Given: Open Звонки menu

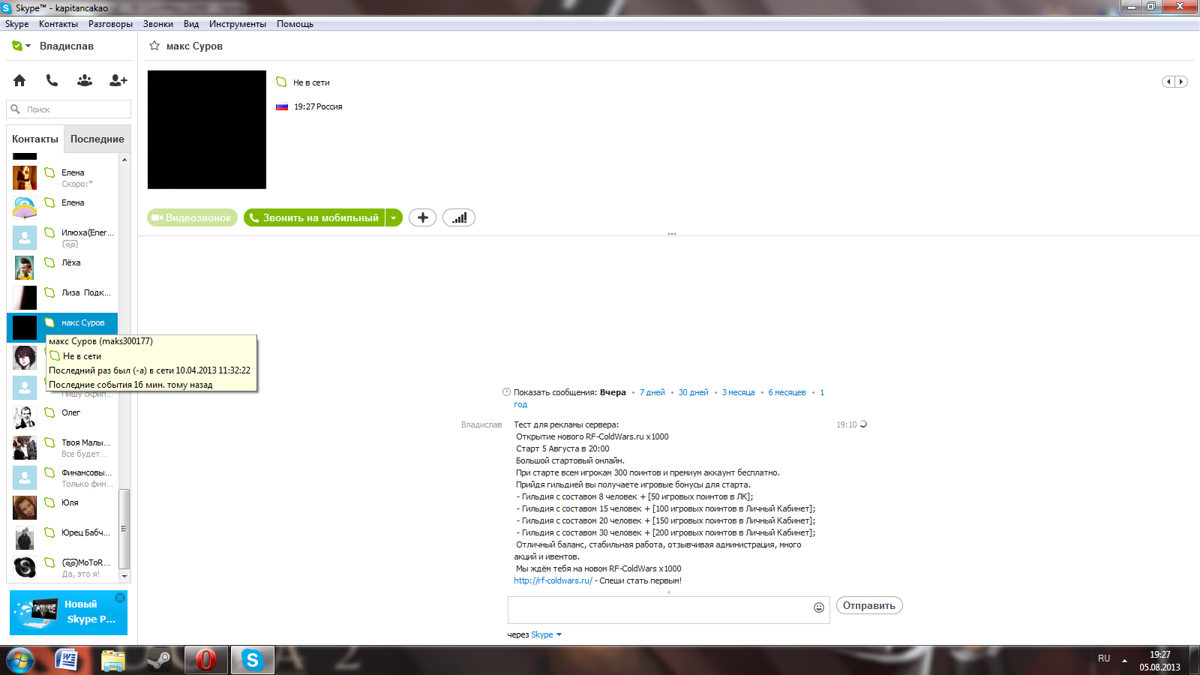Looking at the screenshot, I should coord(158,24).
